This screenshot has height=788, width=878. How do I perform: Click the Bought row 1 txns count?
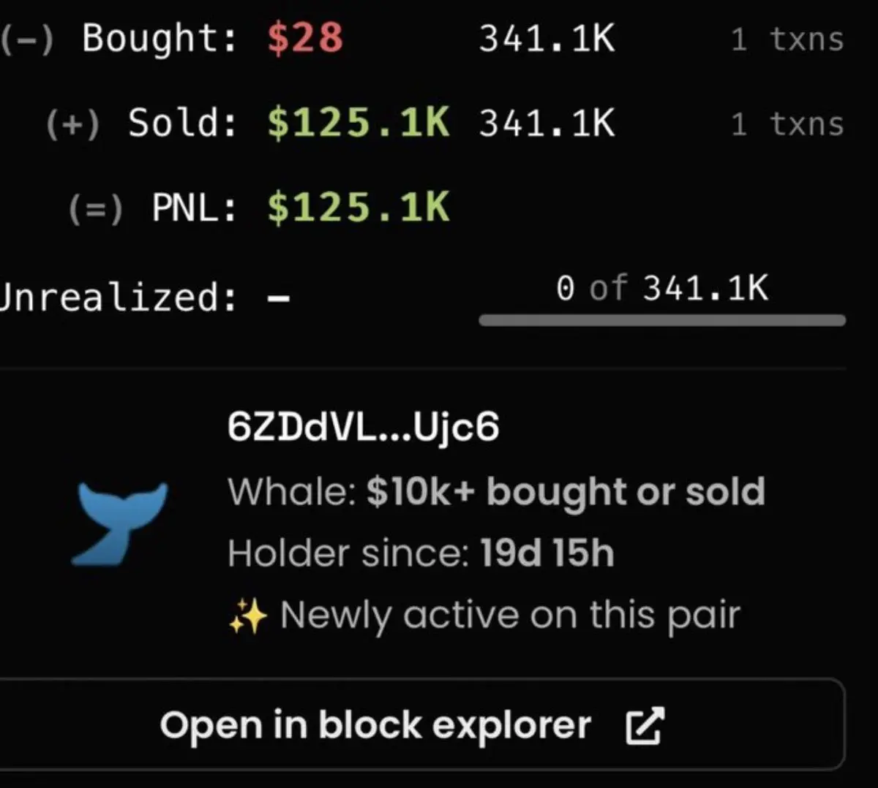(787, 39)
